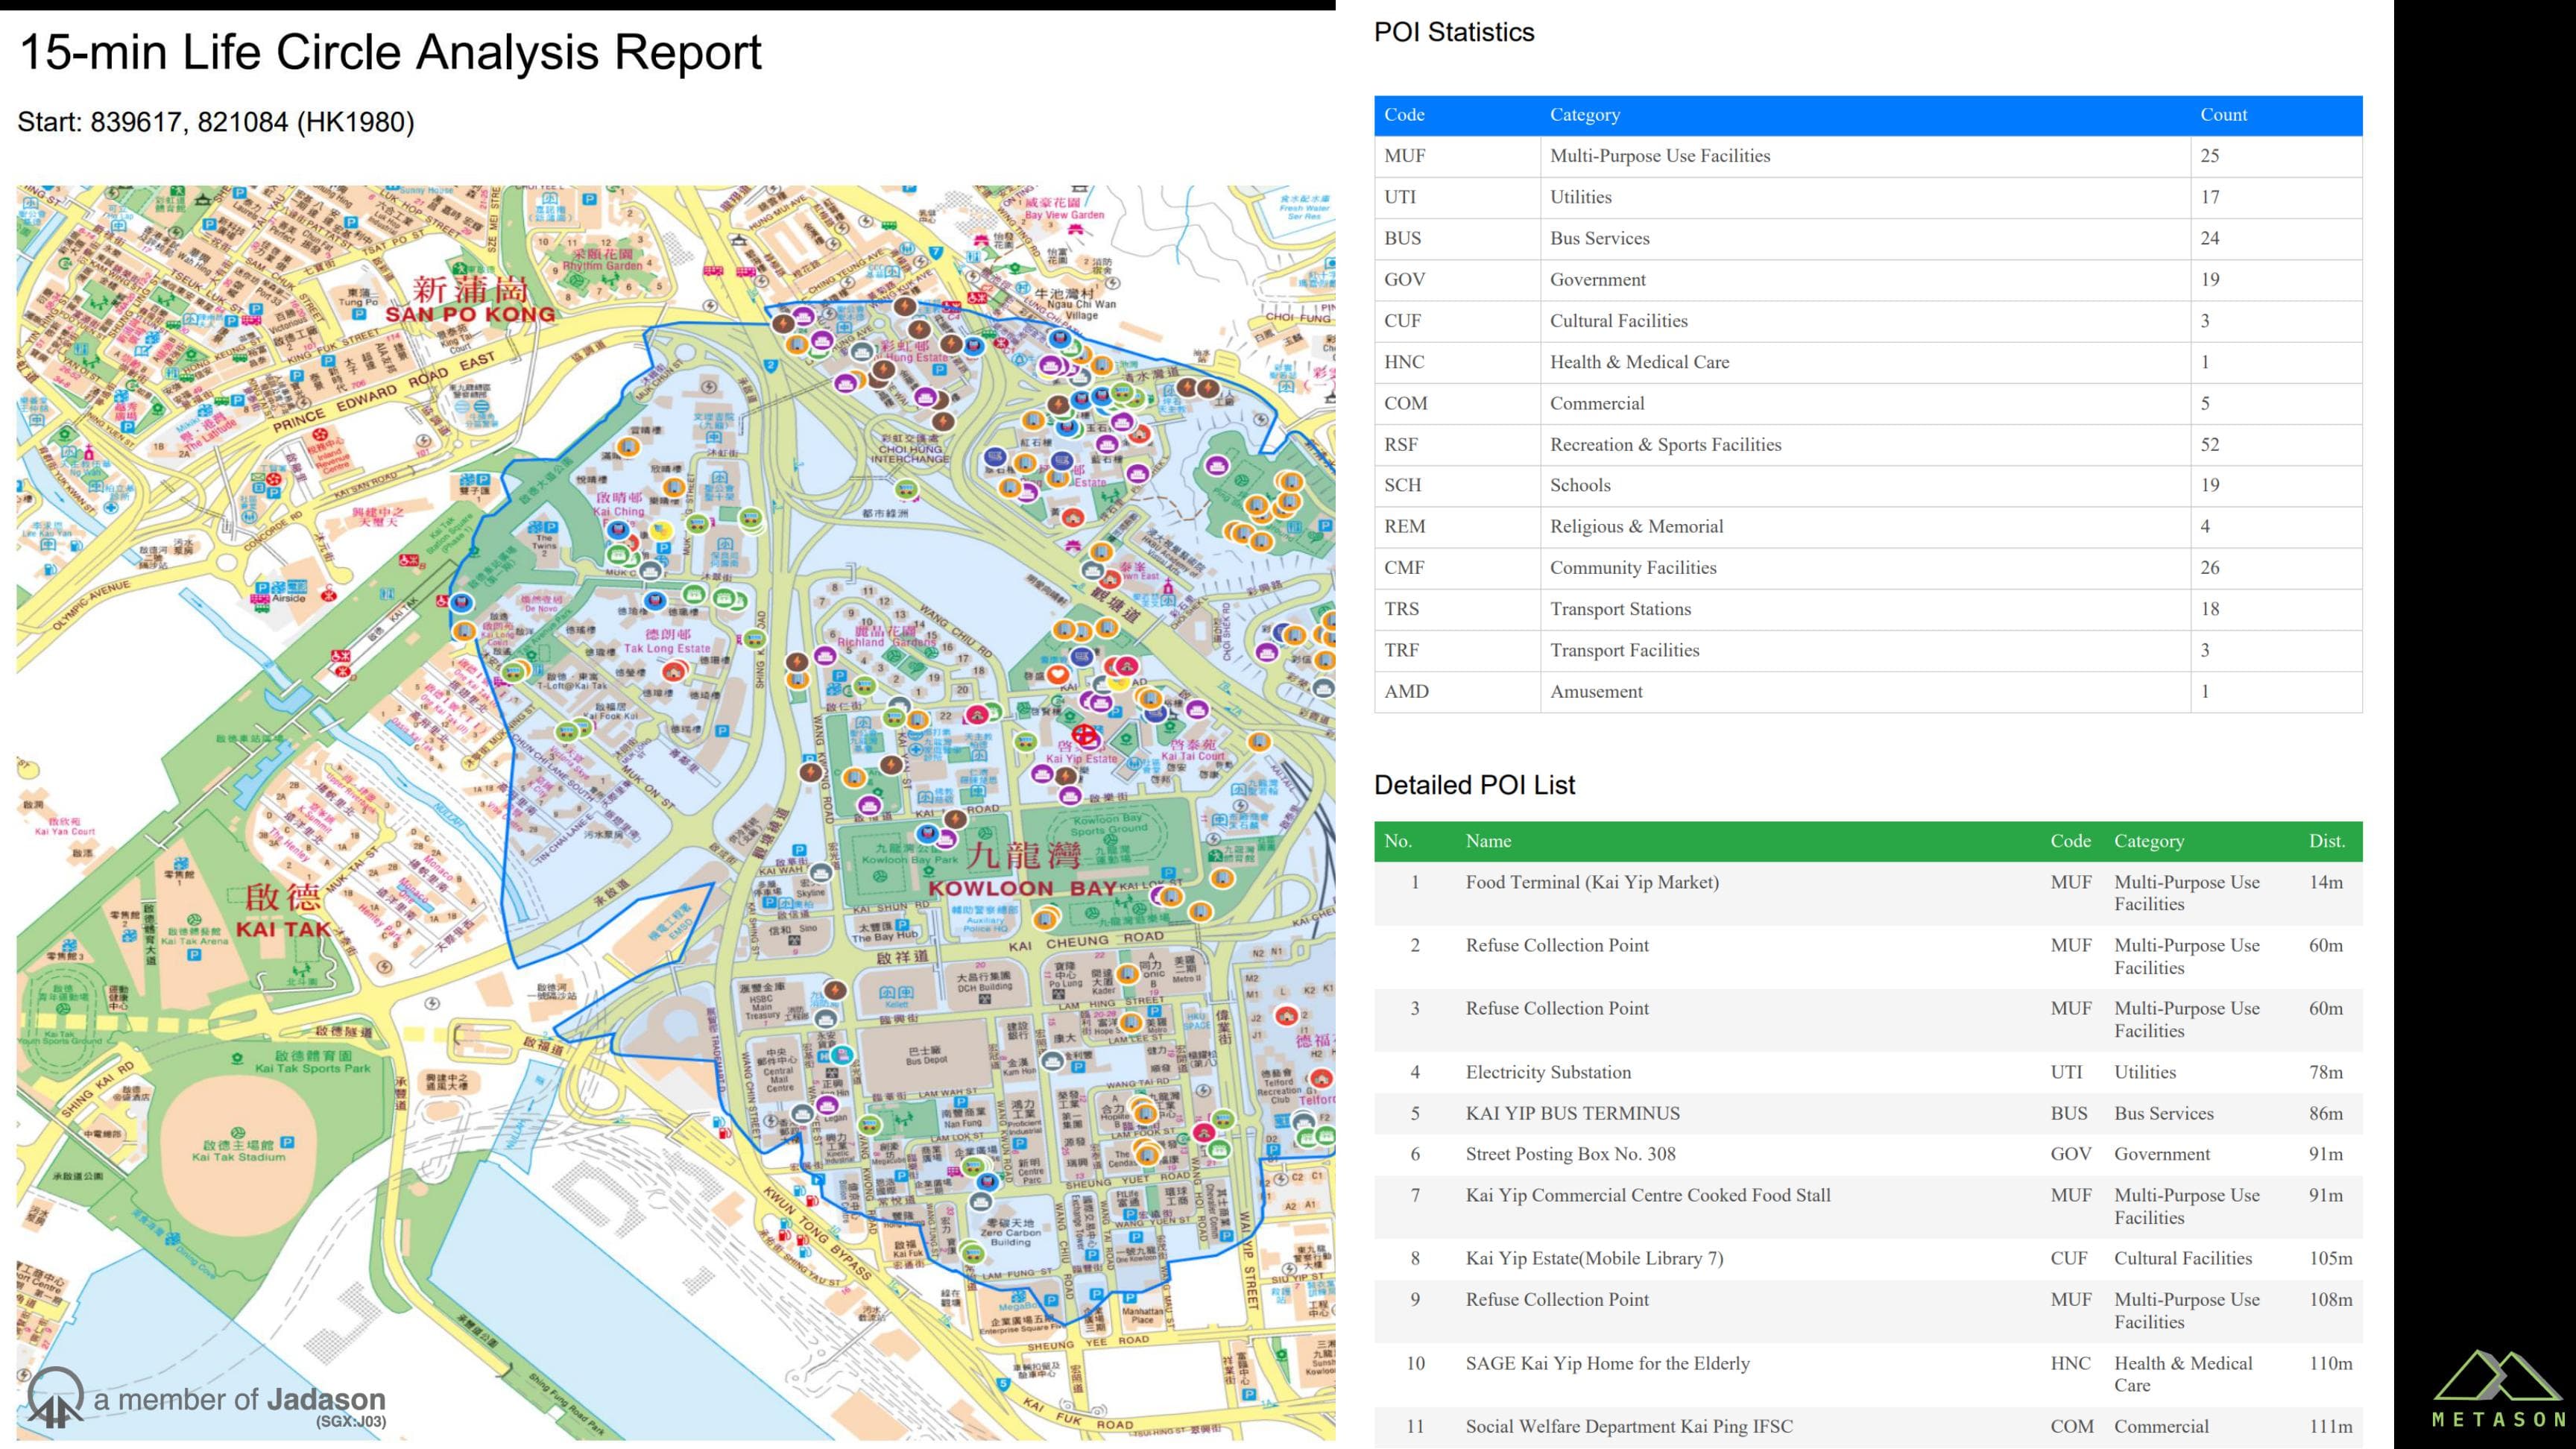Click Refuse Collection Point in row 2
This screenshot has height=1449, width=2576.
(1557, 945)
